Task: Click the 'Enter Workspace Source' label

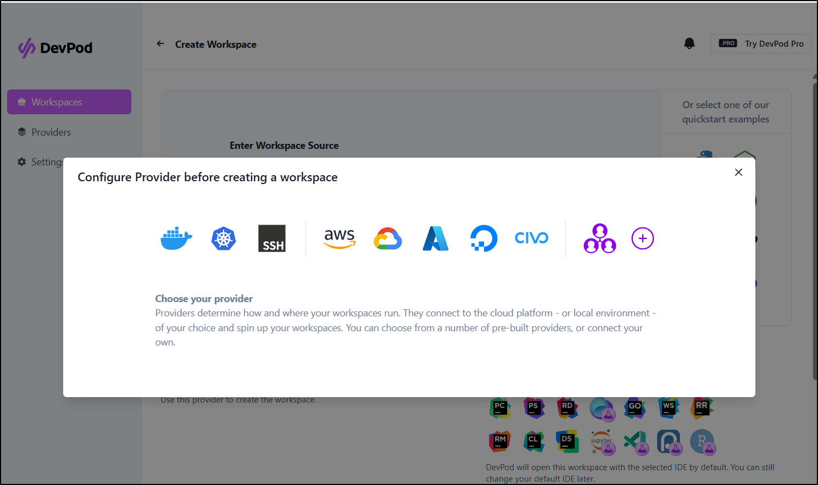Action: pyautogui.click(x=284, y=146)
